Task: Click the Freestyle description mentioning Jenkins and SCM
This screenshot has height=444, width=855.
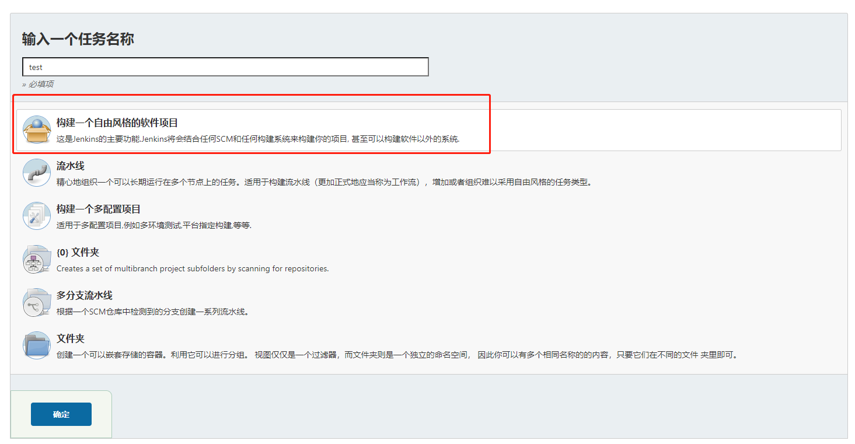Action: point(258,139)
